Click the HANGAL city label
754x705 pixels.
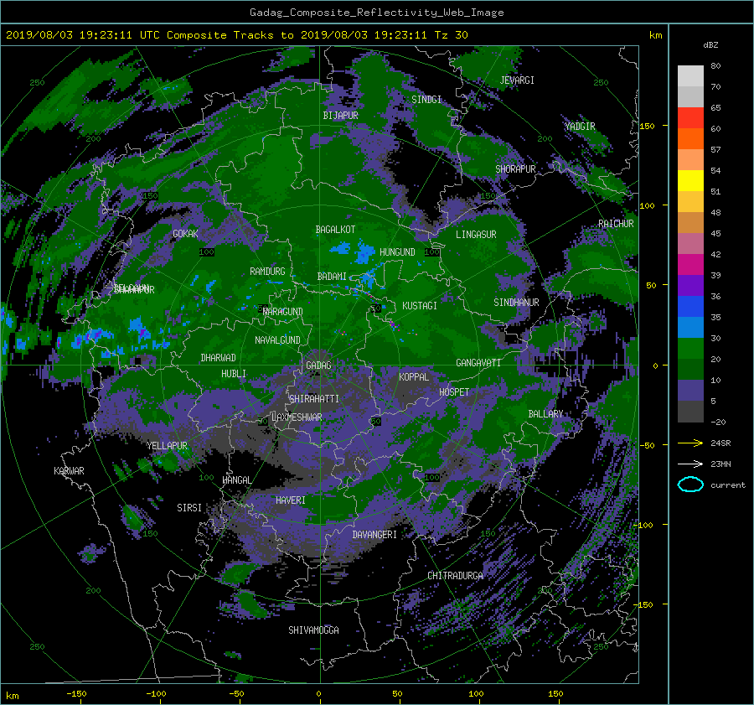(236, 480)
